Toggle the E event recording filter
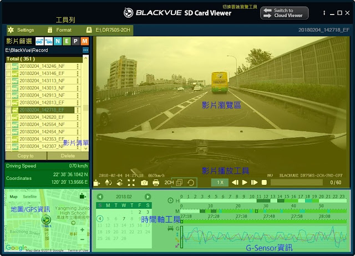 tap(67, 41)
